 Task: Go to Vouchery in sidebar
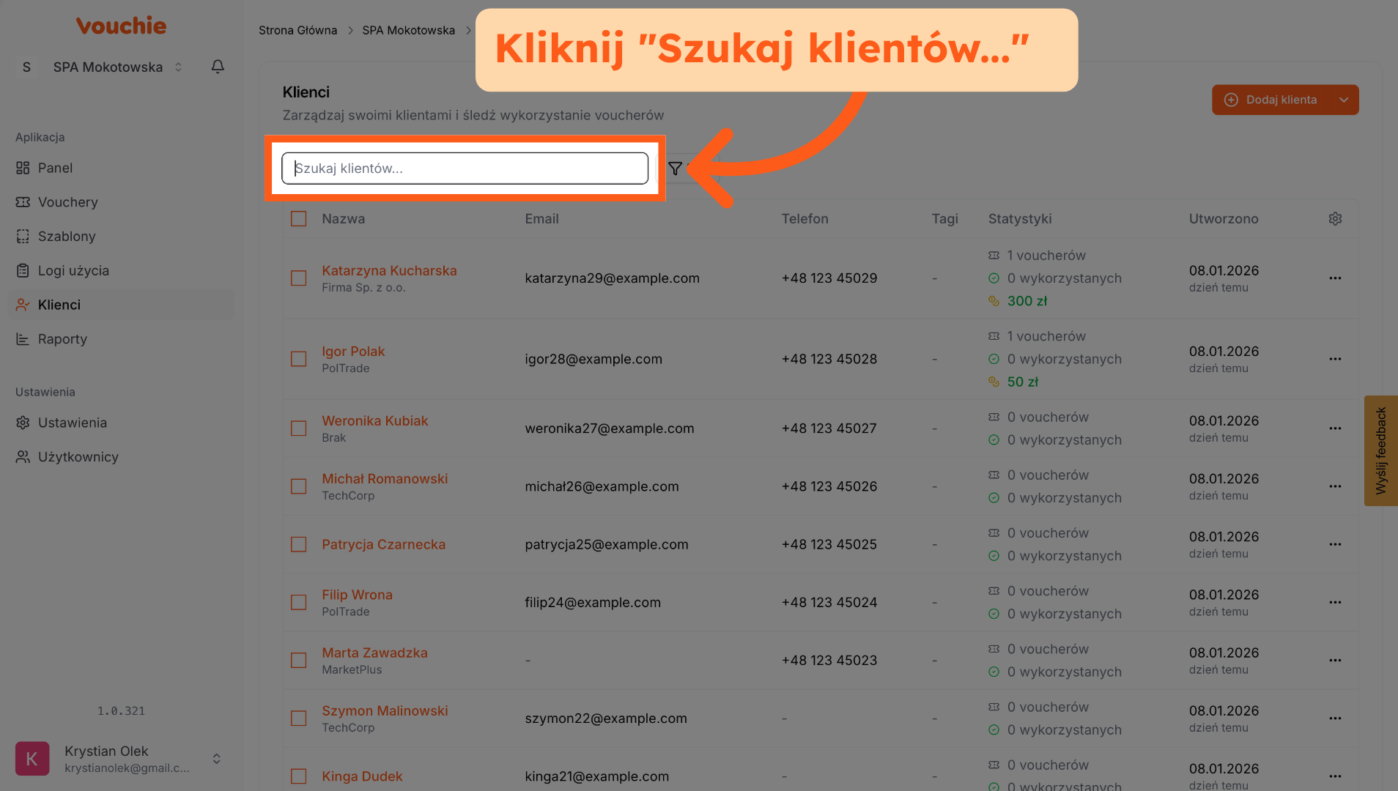click(67, 202)
